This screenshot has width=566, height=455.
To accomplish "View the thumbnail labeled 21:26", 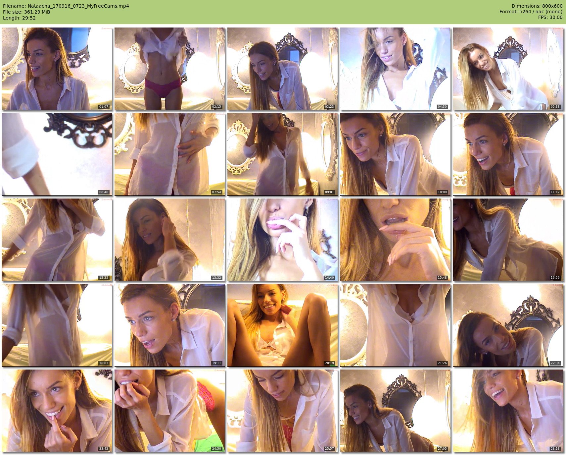I will click(x=396, y=325).
